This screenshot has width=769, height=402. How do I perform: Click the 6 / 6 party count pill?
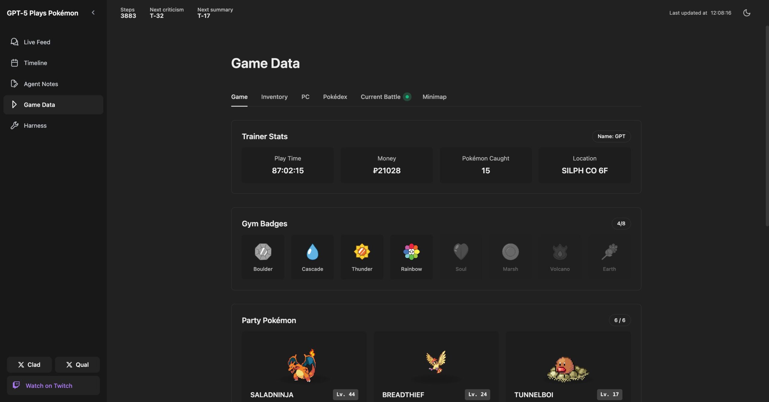click(620, 320)
